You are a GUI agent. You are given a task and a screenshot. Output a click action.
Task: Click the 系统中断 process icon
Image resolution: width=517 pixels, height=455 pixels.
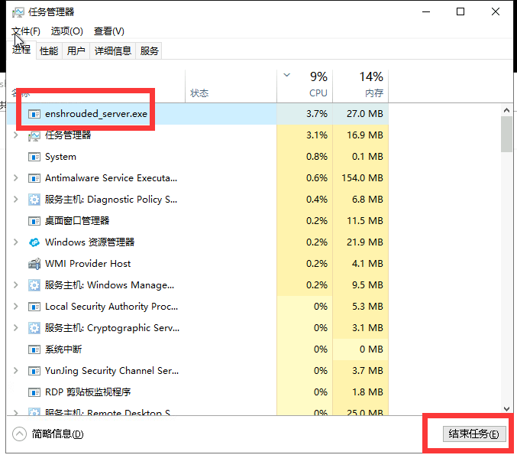[34, 349]
